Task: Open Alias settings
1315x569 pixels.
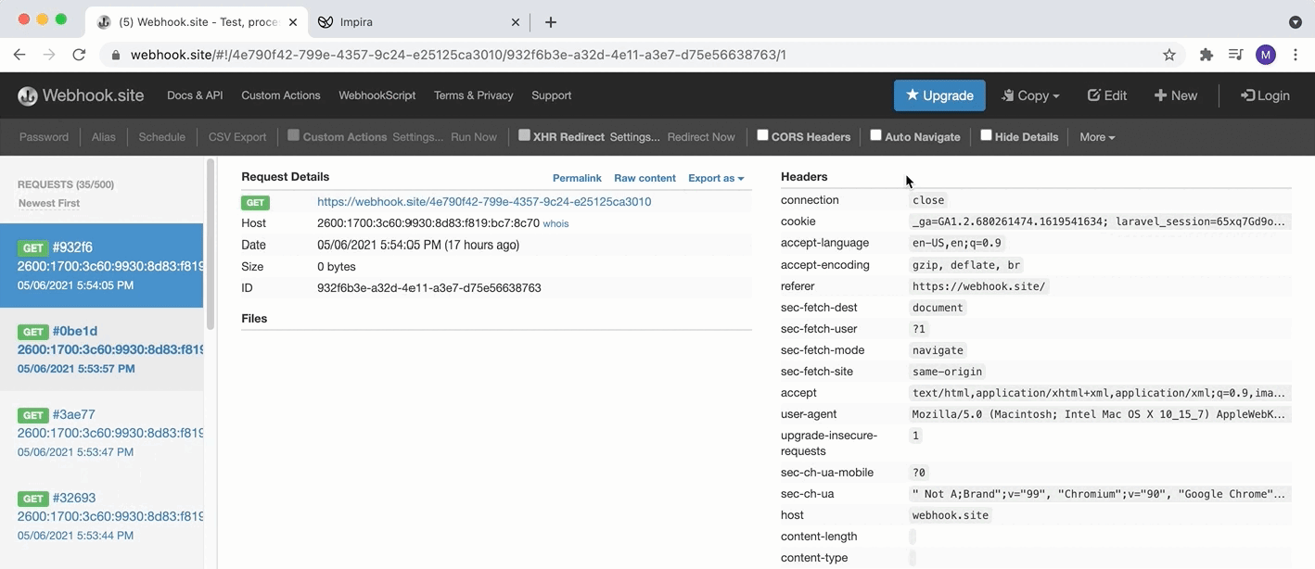Action: [104, 137]
